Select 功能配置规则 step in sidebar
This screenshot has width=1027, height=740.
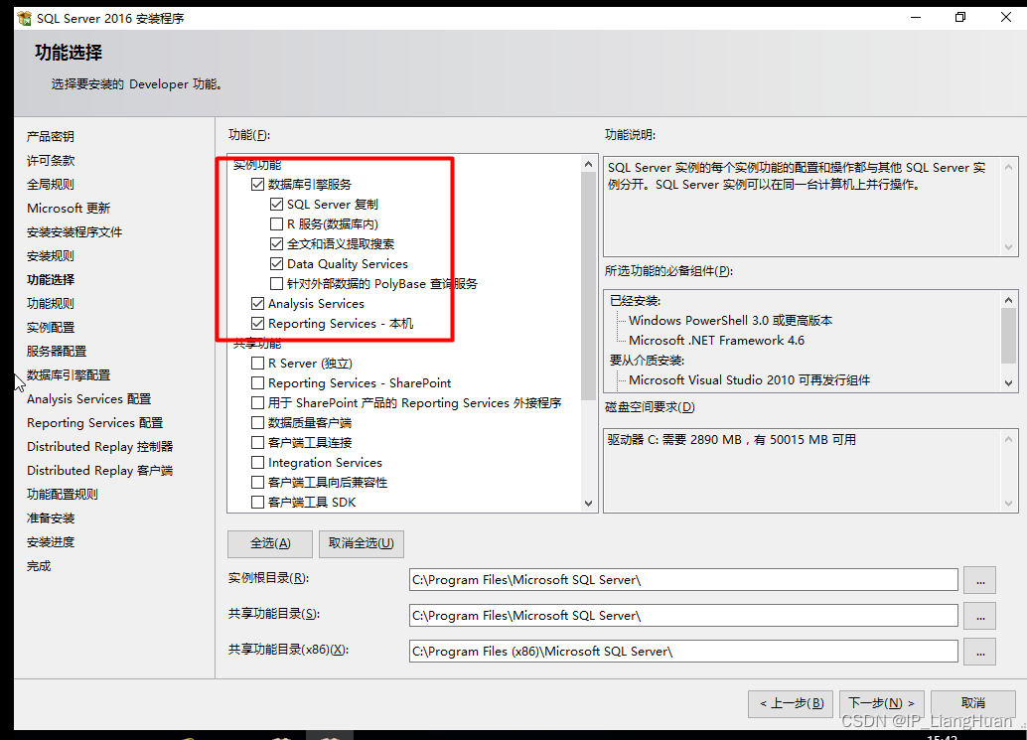[63, 495]
